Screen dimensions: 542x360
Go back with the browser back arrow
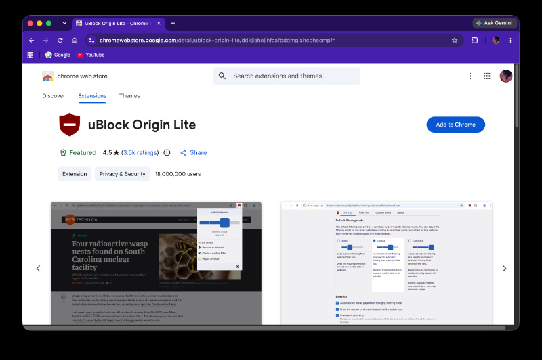click(x=31, y=41)
